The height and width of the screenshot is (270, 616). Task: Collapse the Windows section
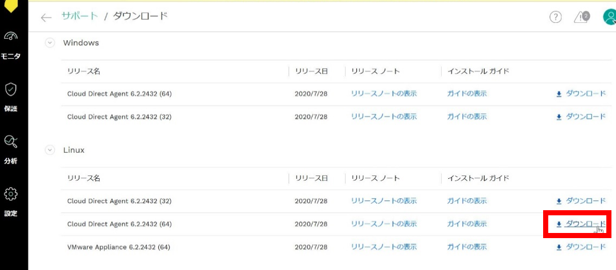[50, 43]
